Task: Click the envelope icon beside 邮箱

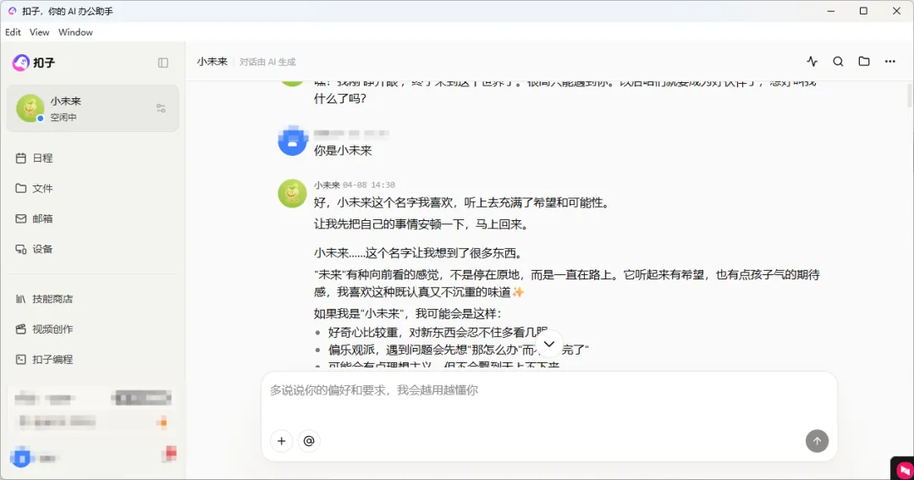Action: pos(21,218)
